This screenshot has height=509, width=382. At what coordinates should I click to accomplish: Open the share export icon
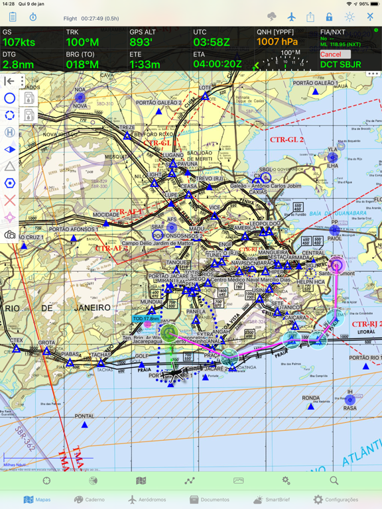(310, 17)
